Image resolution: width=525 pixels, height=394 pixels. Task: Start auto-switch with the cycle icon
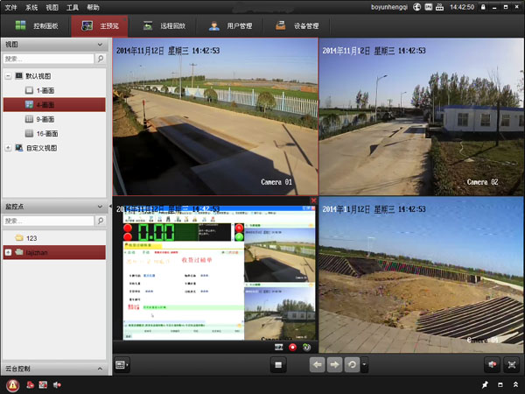pos(352,364)
